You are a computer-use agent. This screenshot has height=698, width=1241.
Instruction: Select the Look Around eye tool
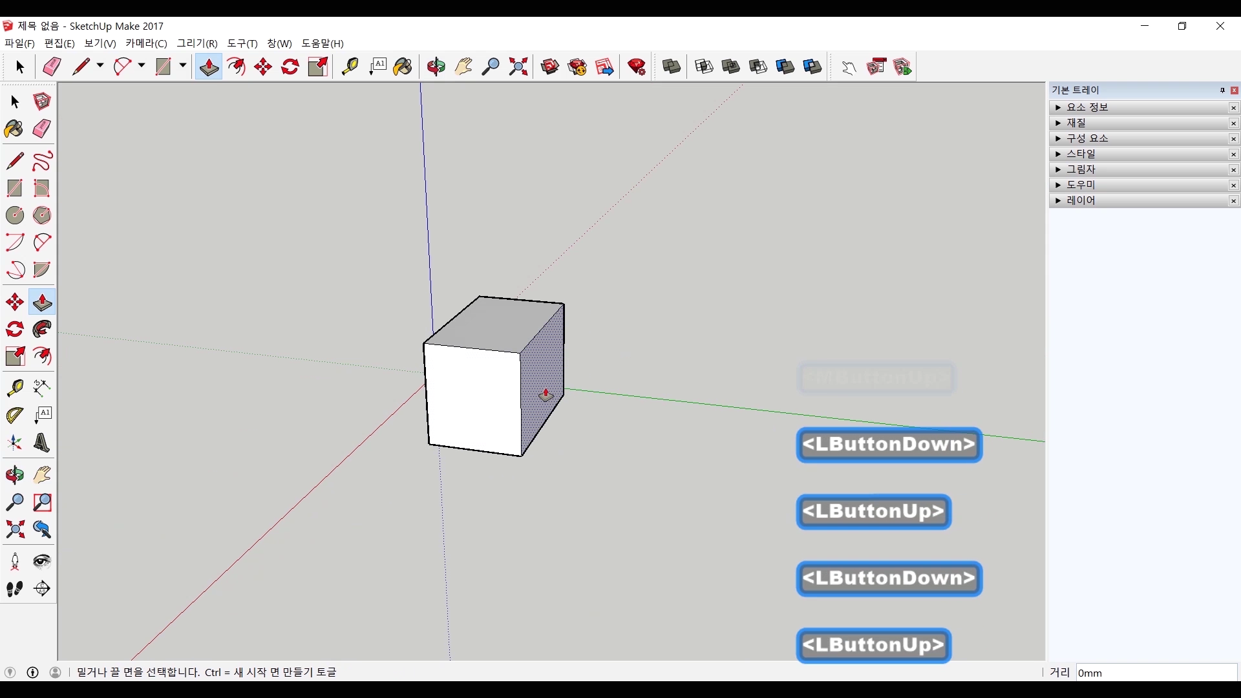click(x=42, y=561)
